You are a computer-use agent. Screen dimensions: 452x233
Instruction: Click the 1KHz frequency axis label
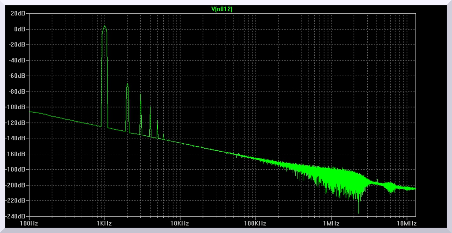(105, 224)
